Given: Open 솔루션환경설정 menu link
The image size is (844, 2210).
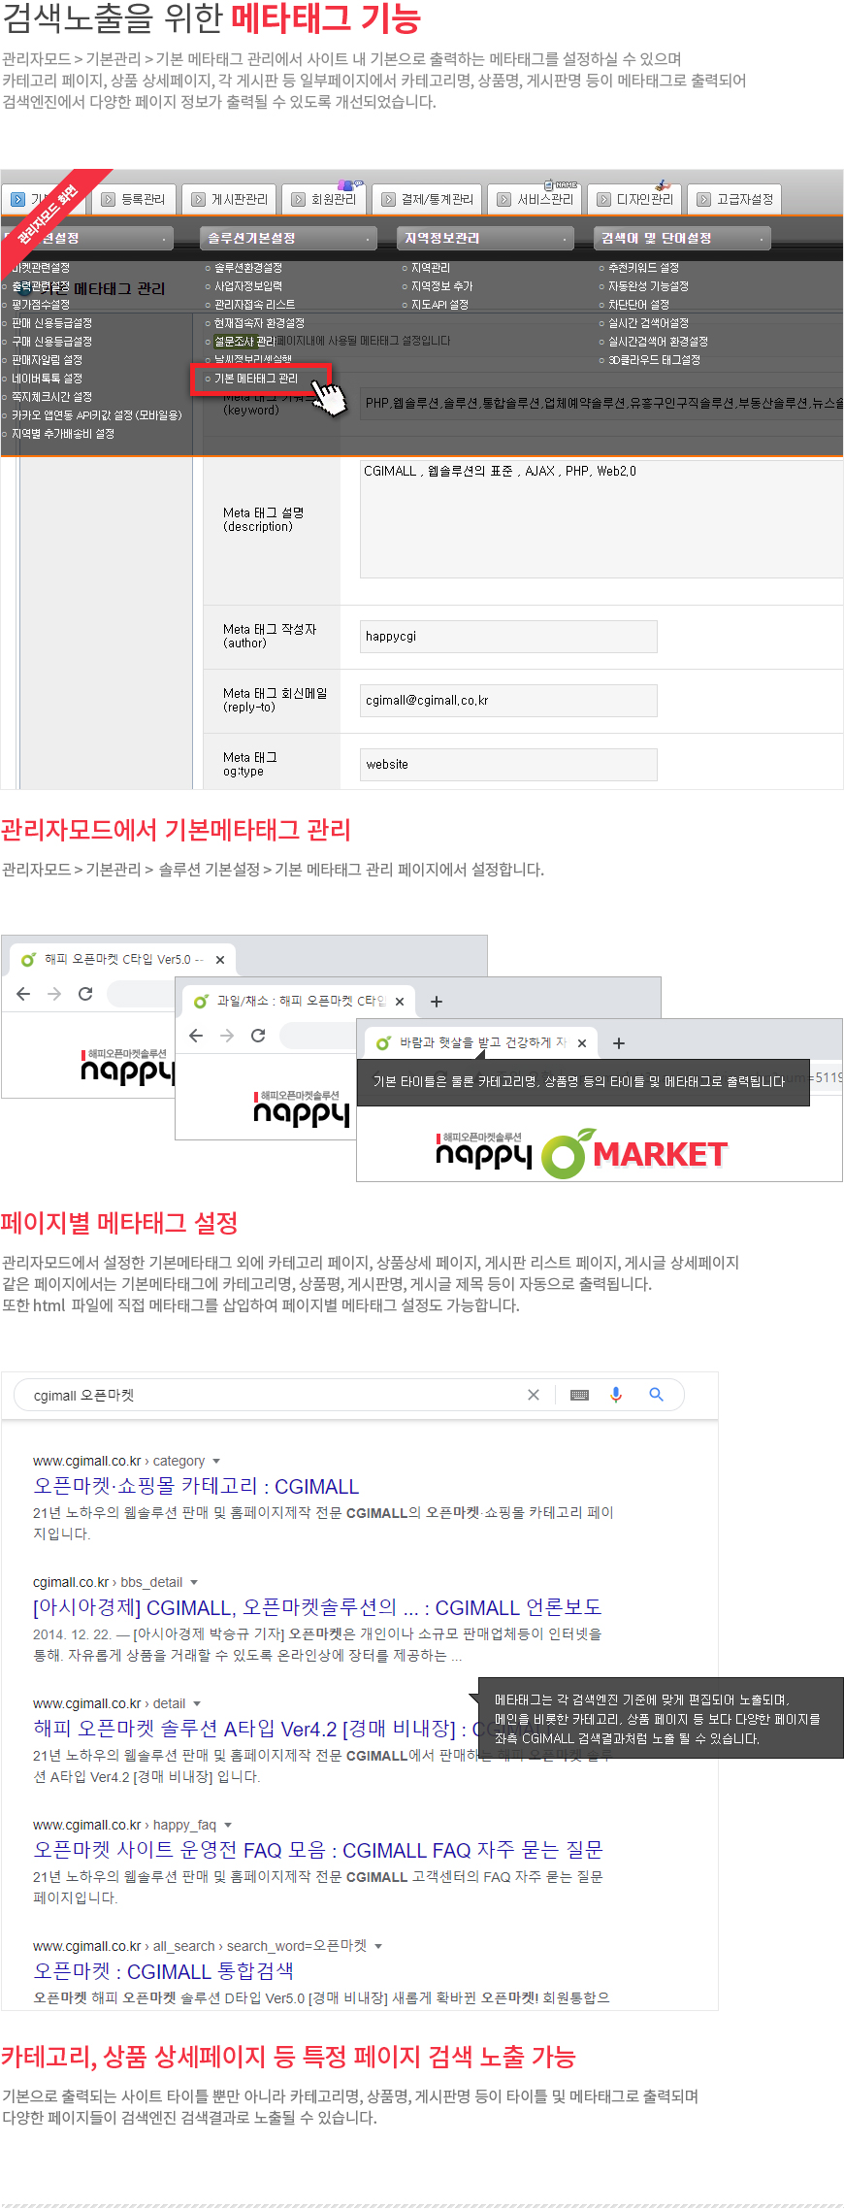Looking at the screenshot, I should coord(248,268).
